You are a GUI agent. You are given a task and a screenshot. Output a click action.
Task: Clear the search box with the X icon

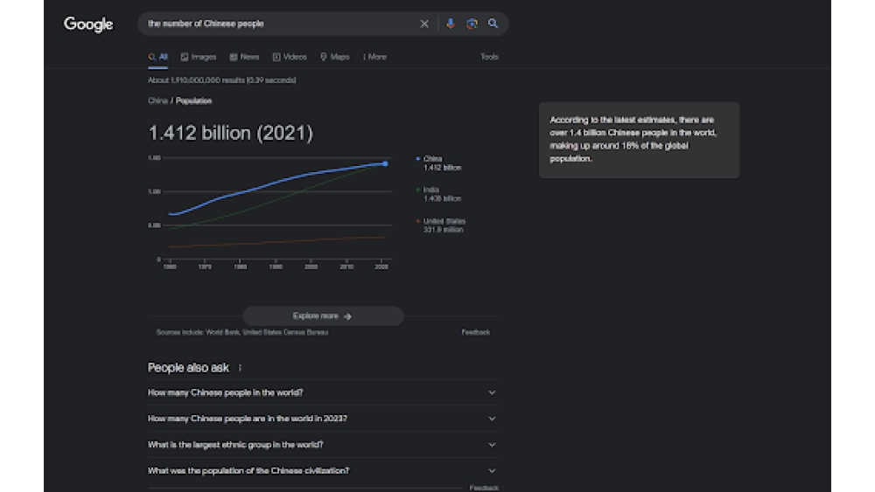pos(424,24)
